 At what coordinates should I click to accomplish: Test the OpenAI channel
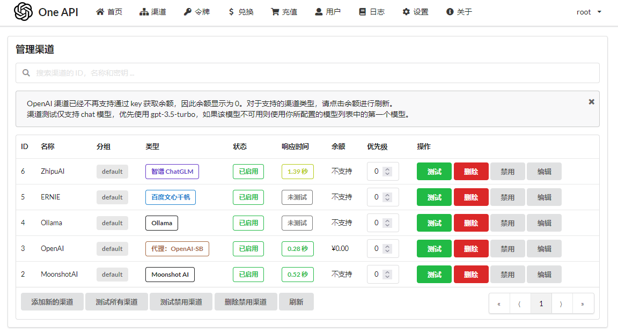tap(434, 249)
